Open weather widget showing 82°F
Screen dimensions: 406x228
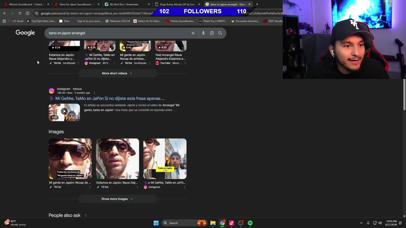15,223
